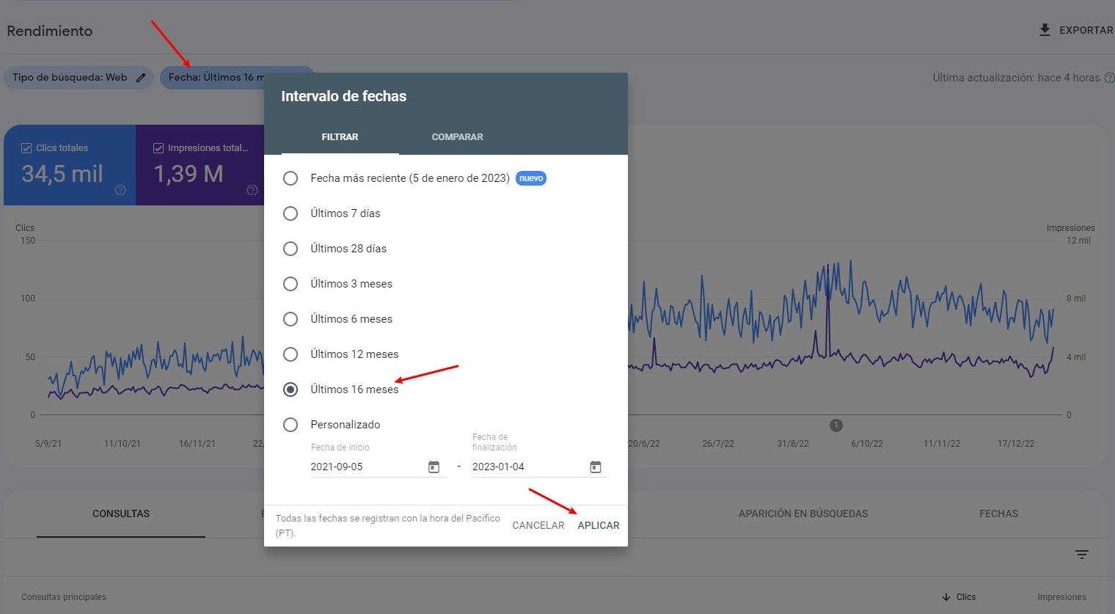Switch to the FECHAS tab

998,514
